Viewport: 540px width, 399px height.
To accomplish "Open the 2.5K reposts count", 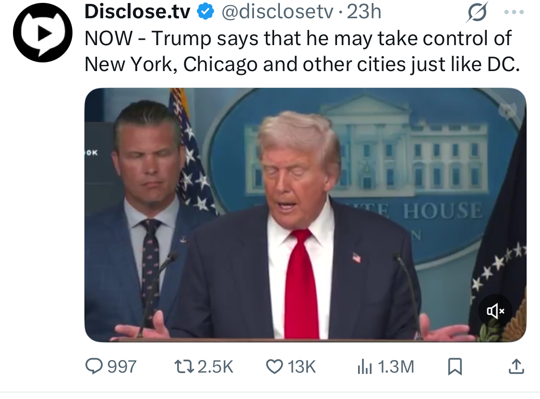I will pyautogui.click(x=216, y=367).
